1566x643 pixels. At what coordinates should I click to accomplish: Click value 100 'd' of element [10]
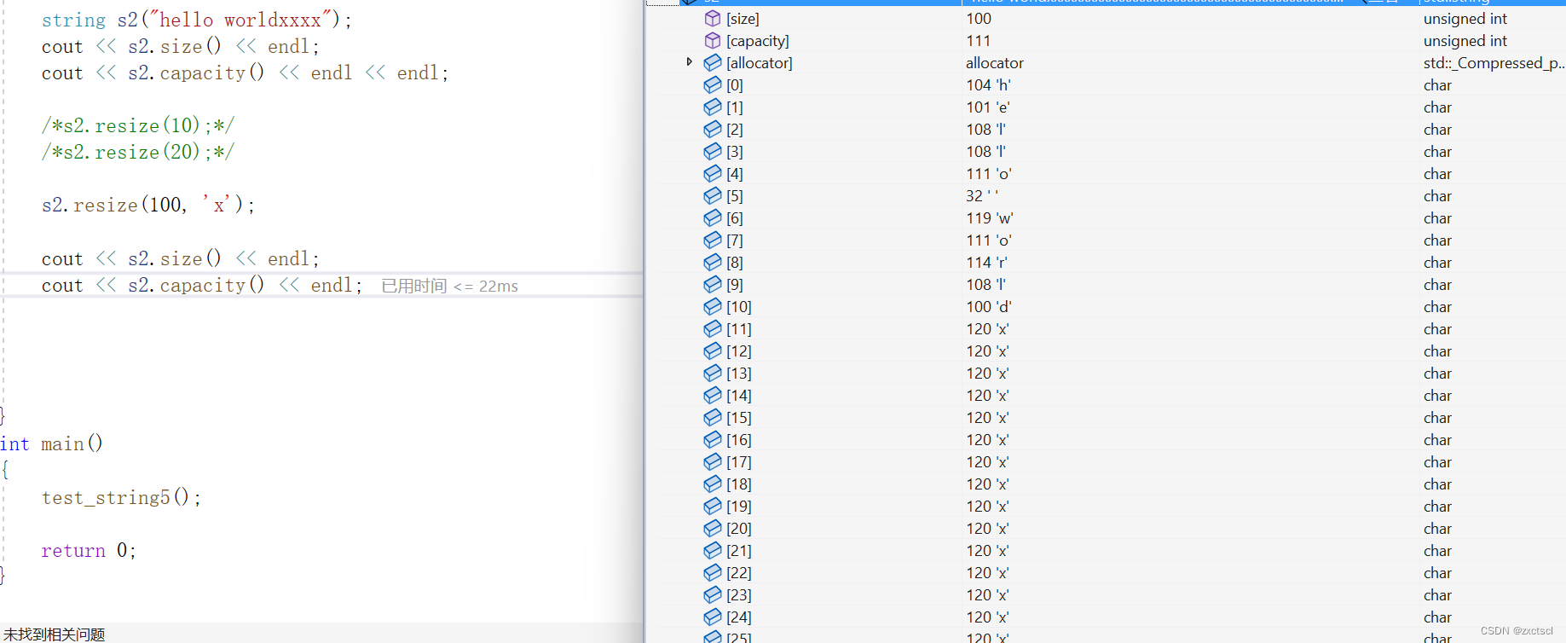[989, 307]
